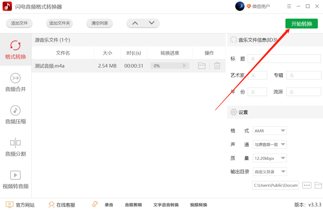Open 文字语音转换 in the bottom bar
The image size is (323, 210).
[x=166, y=205]
